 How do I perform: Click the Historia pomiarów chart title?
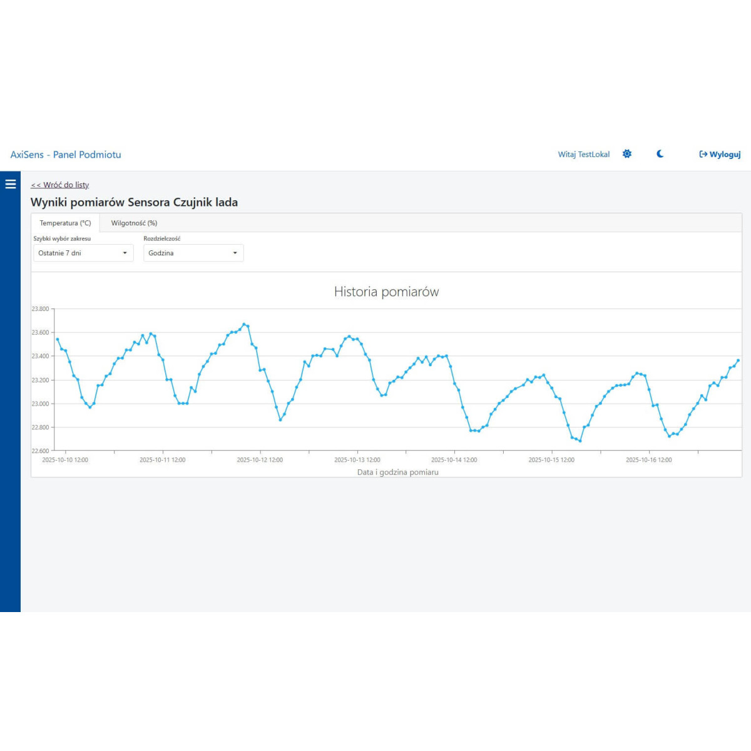click(x=386, y=292)
